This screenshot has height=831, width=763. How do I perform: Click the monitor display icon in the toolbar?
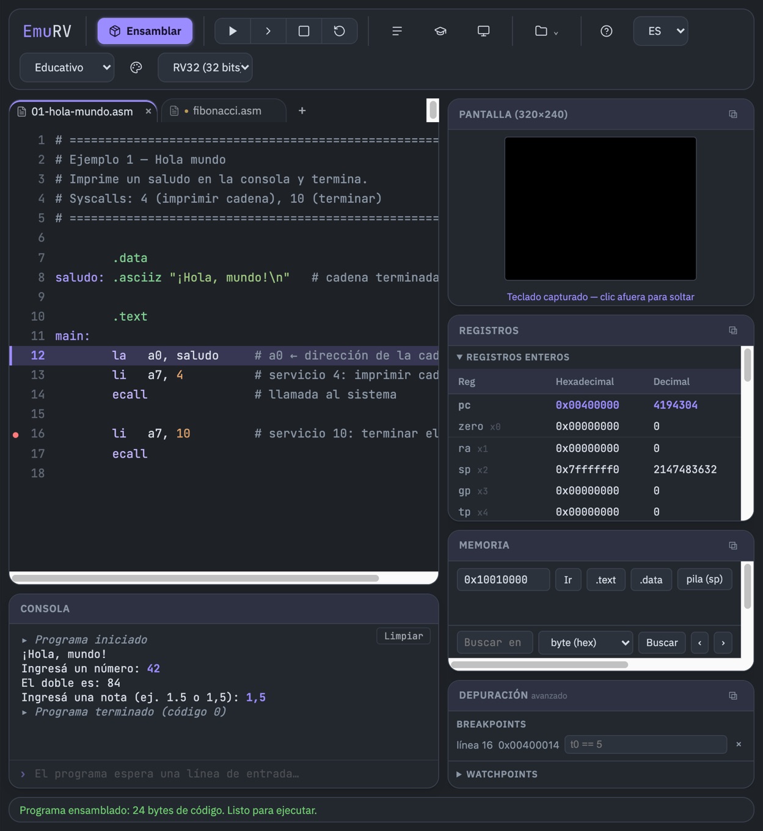click(x=483, y=31)
